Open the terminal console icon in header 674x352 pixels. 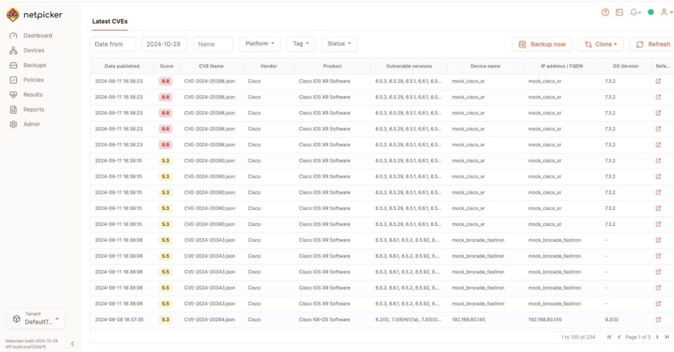click(x=619, y=12)
